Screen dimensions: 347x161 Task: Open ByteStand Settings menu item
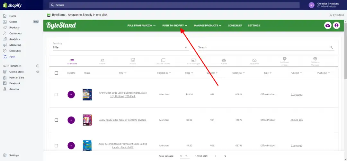click(254, 25)
